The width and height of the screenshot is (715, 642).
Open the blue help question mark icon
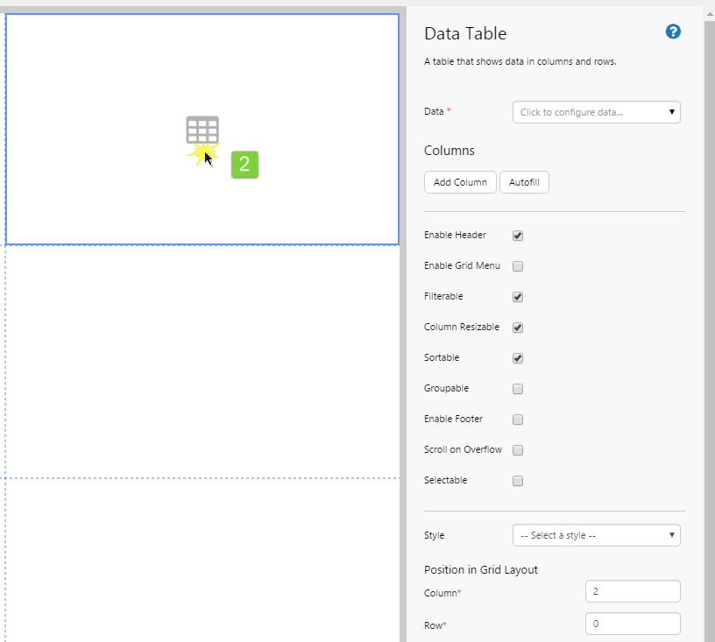673,32
